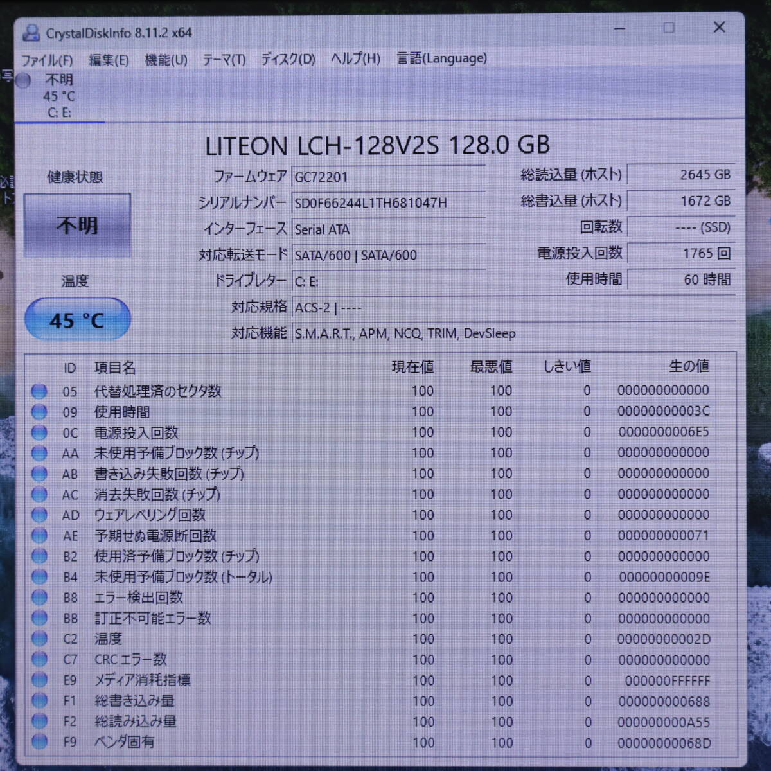Click status circle for row AE 予期せぬ電源断回数
Viewport: 771px width, 771px height.
tap(39, 535)
